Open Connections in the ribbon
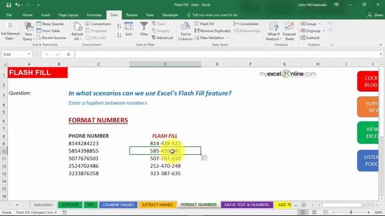Viewport: 385px width, 216px height. (98, 24)
